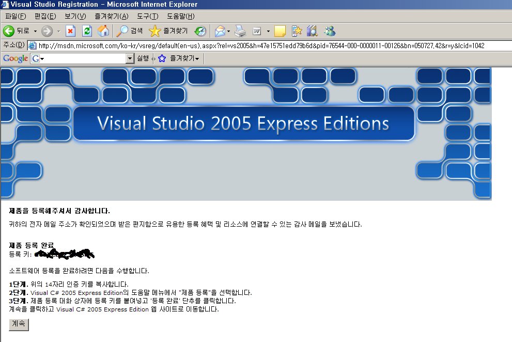Open the 보기(V) menu
The image size is (512, 342).
coord(75,17)
